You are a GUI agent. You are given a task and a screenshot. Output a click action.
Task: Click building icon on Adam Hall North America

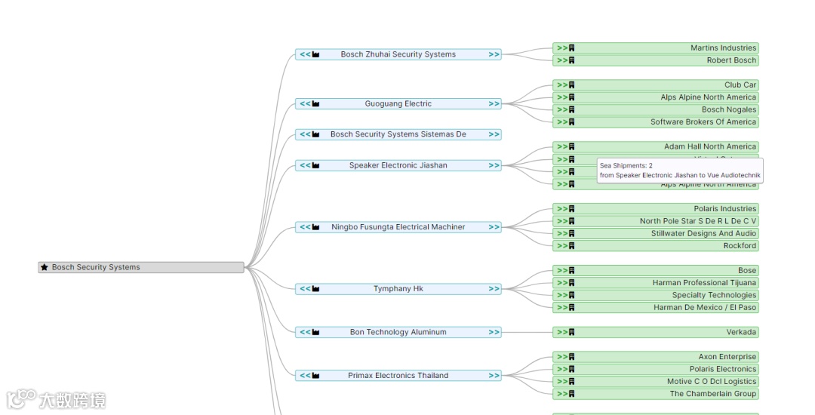pyautogui.click(x=572, y=146)
